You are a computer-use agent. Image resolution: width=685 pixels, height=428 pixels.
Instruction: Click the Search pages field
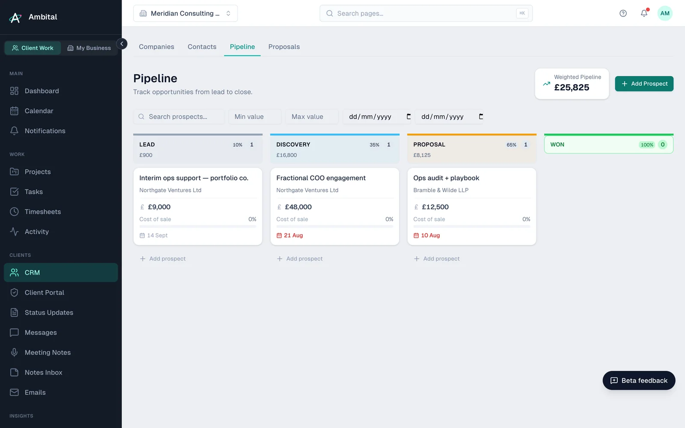point(426,13)
